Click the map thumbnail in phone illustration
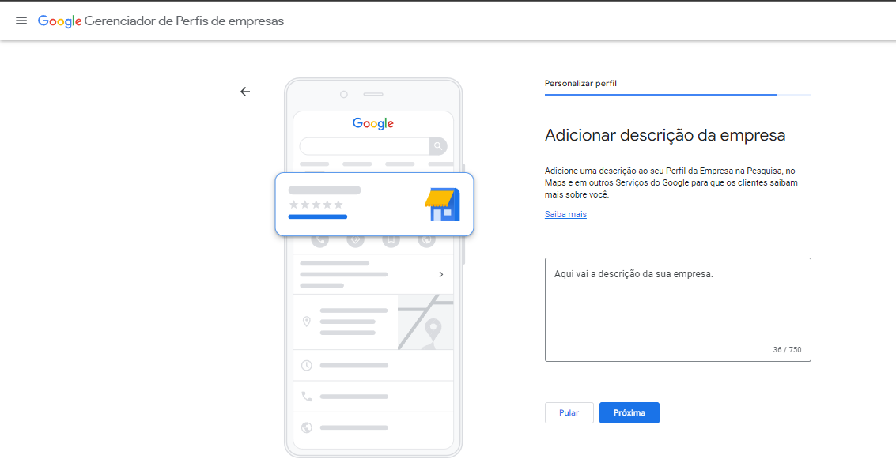896x474 pixels. [x=425, y=322]
